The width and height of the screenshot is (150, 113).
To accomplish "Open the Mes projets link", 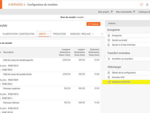I will (105, 12).
